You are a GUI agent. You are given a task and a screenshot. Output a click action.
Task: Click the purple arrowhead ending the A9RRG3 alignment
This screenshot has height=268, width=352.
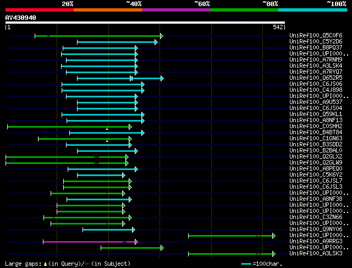coord(136,242)
